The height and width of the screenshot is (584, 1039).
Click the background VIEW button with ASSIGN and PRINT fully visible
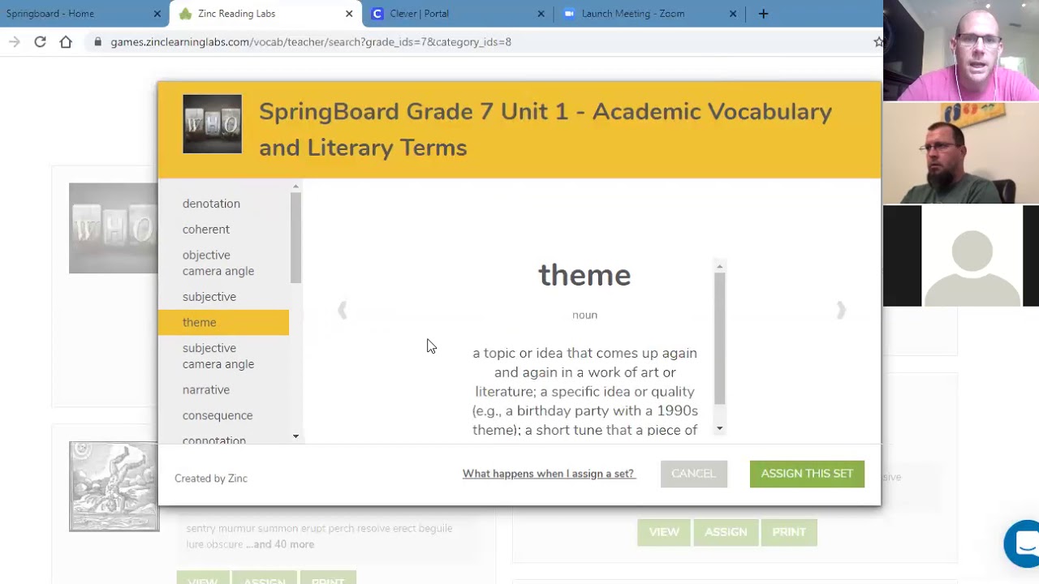pos(664,532)
